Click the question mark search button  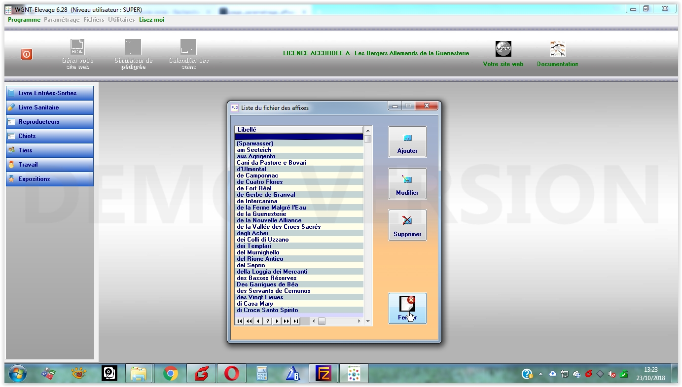pos(267,321)
